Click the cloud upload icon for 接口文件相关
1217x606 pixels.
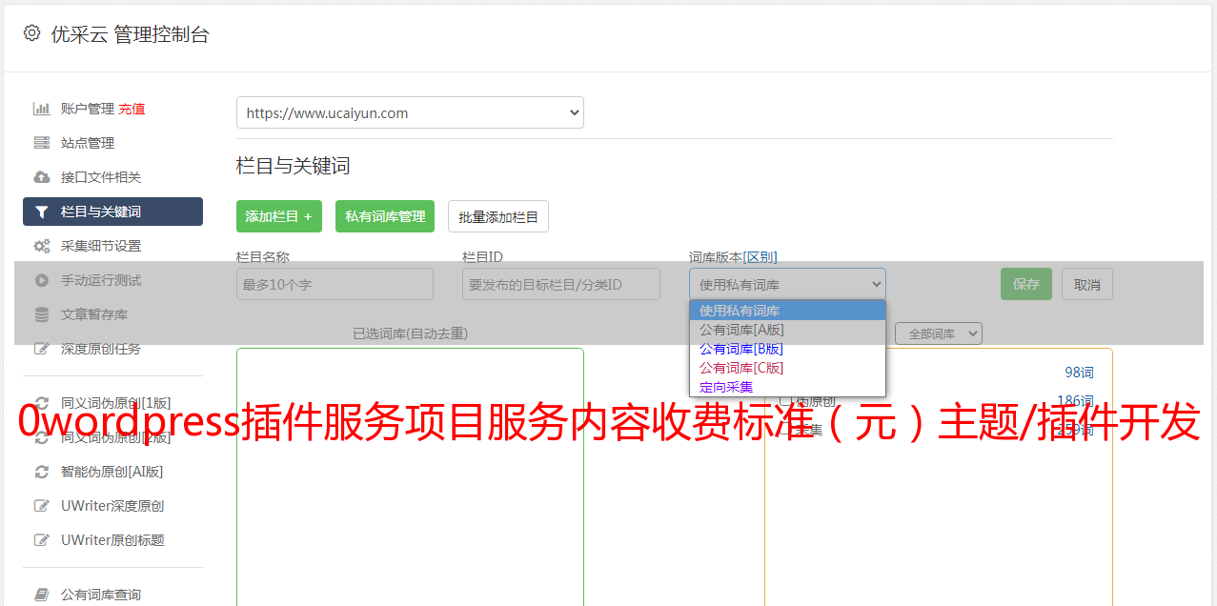(x=41, y=177)
